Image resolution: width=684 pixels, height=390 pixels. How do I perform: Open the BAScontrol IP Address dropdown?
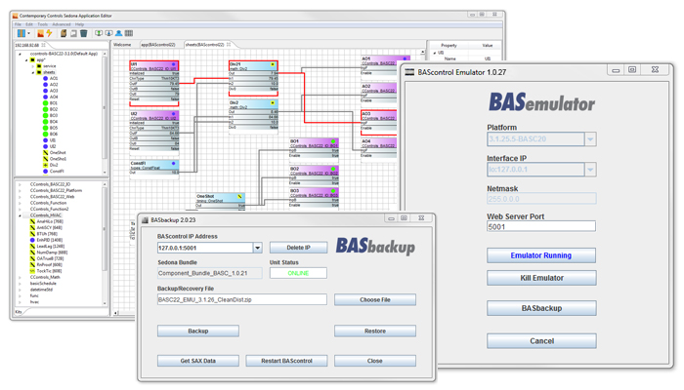click(x=258, y=249)
